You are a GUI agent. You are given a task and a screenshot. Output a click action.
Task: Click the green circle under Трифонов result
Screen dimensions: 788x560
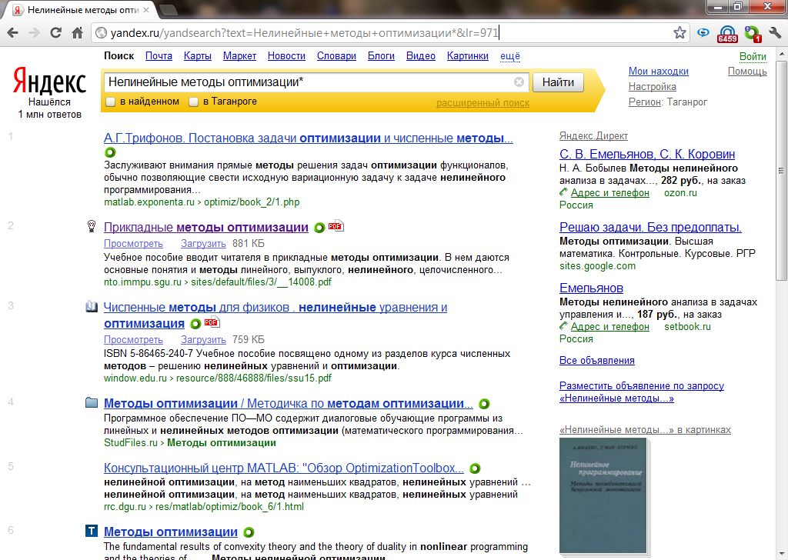(x=110, y=152)
